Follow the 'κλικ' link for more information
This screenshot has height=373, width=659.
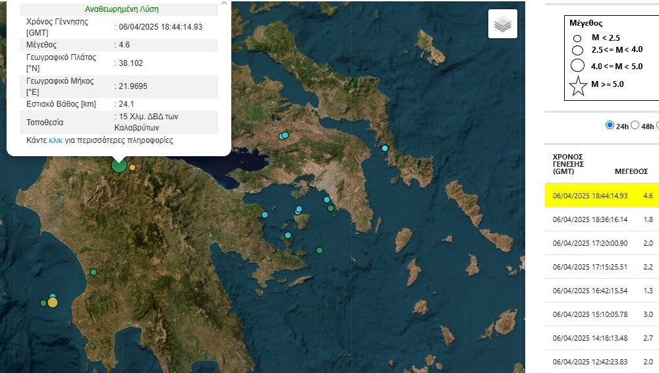55,140
